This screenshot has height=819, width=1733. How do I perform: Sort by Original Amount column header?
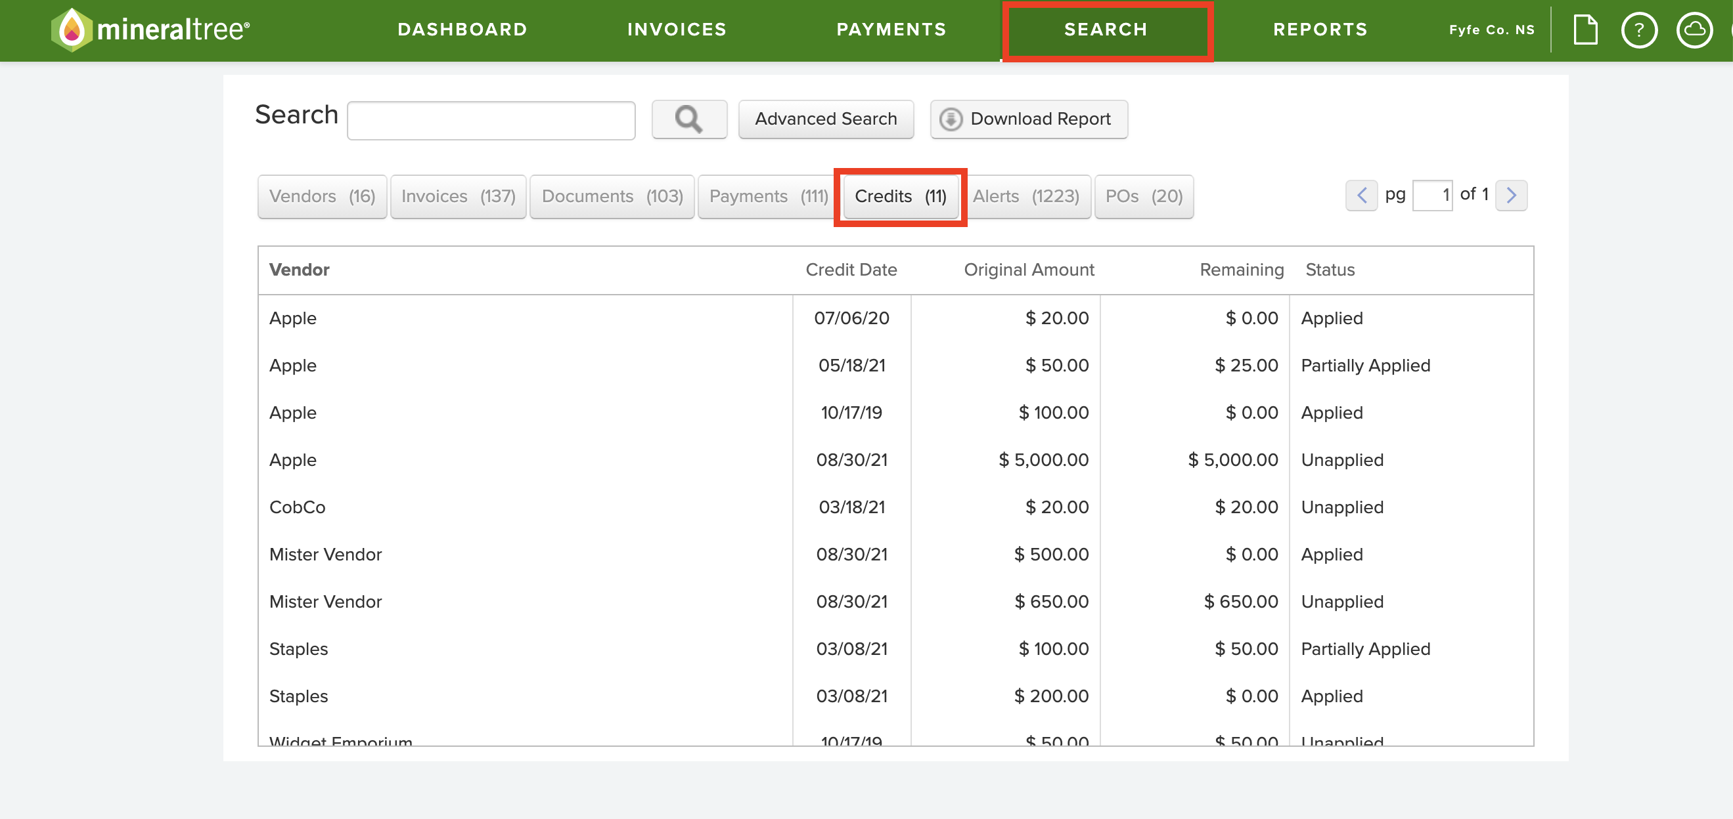(x=1029, y=270)
